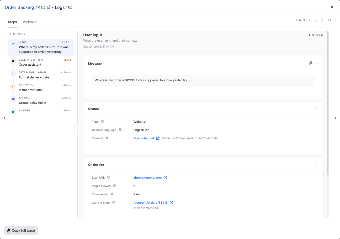Collapse all steps using the collapse icon
This screenshot has width=340, height=239.
pyautogui.click(x=322, y=20)
